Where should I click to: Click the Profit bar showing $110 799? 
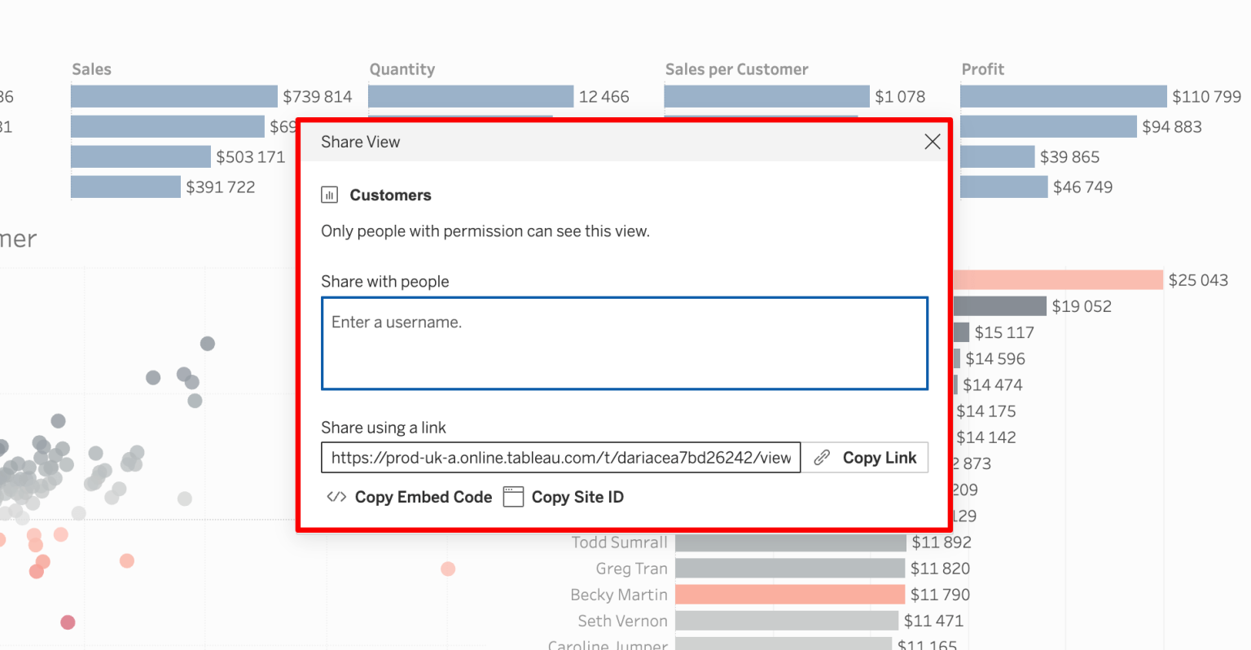click(1063, 96)
